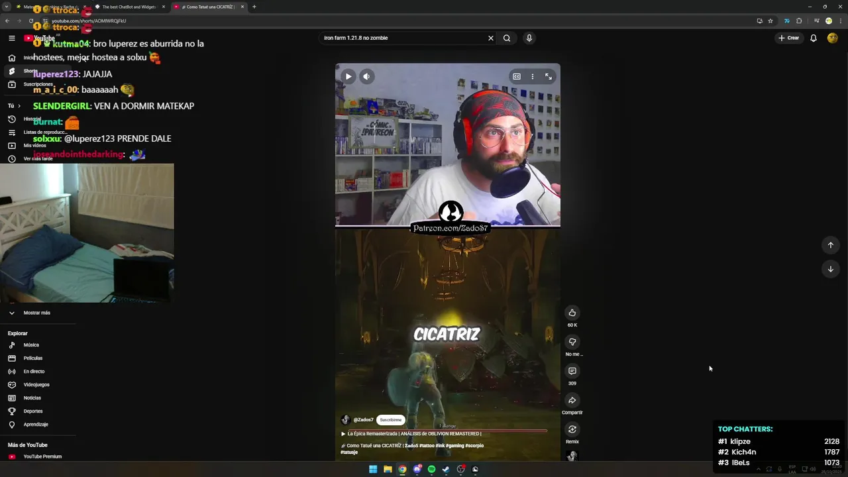Open Windows Start button

[x=373, y=469]
